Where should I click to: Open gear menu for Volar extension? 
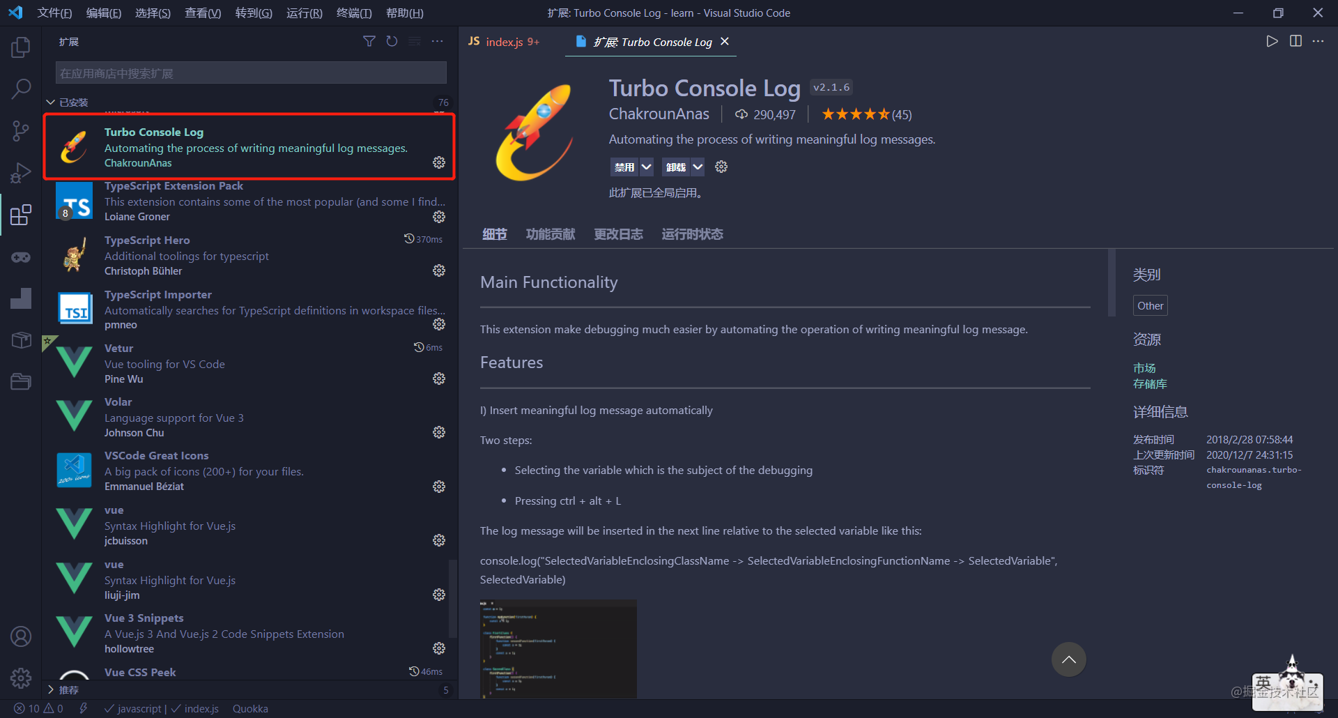pos(439,432)
